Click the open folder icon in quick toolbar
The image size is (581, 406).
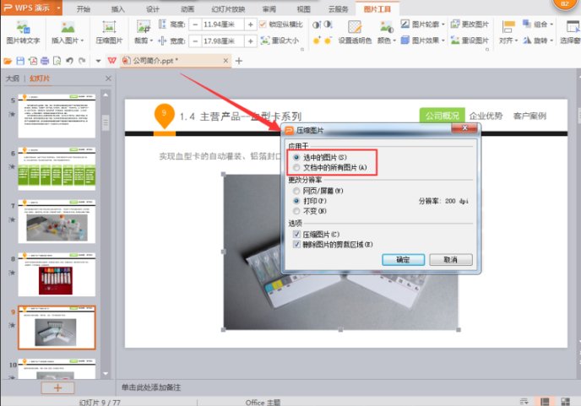[x=8, y=61]
